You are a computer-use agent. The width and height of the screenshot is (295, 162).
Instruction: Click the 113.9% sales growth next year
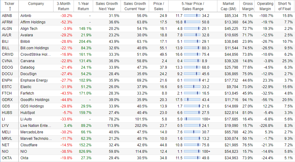coord(113,125)
